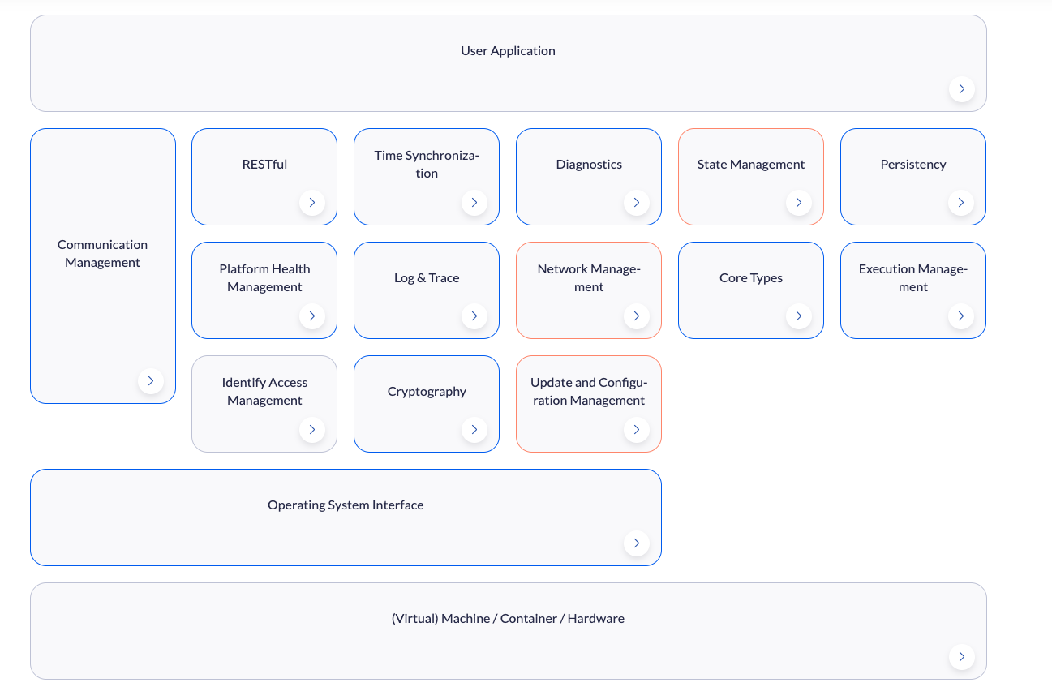Open Update and Configuration Management card
Screen dimensions: 1052x687
coord(589,404)
